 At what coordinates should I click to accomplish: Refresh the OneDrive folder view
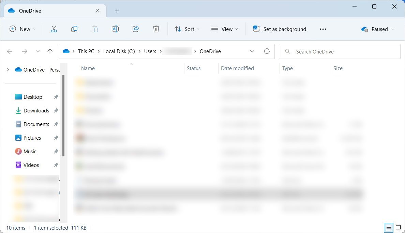coord(267,51)
